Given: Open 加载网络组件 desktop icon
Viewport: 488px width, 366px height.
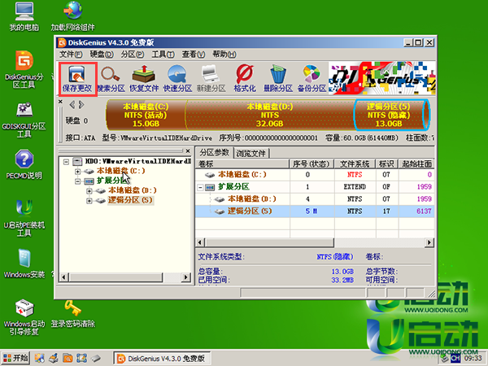Looking at the screenshot, I should pyautogui.click(x=73, y=16).
